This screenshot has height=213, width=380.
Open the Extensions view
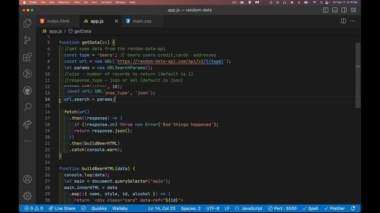pyautogui.click(x=27, y=57)
